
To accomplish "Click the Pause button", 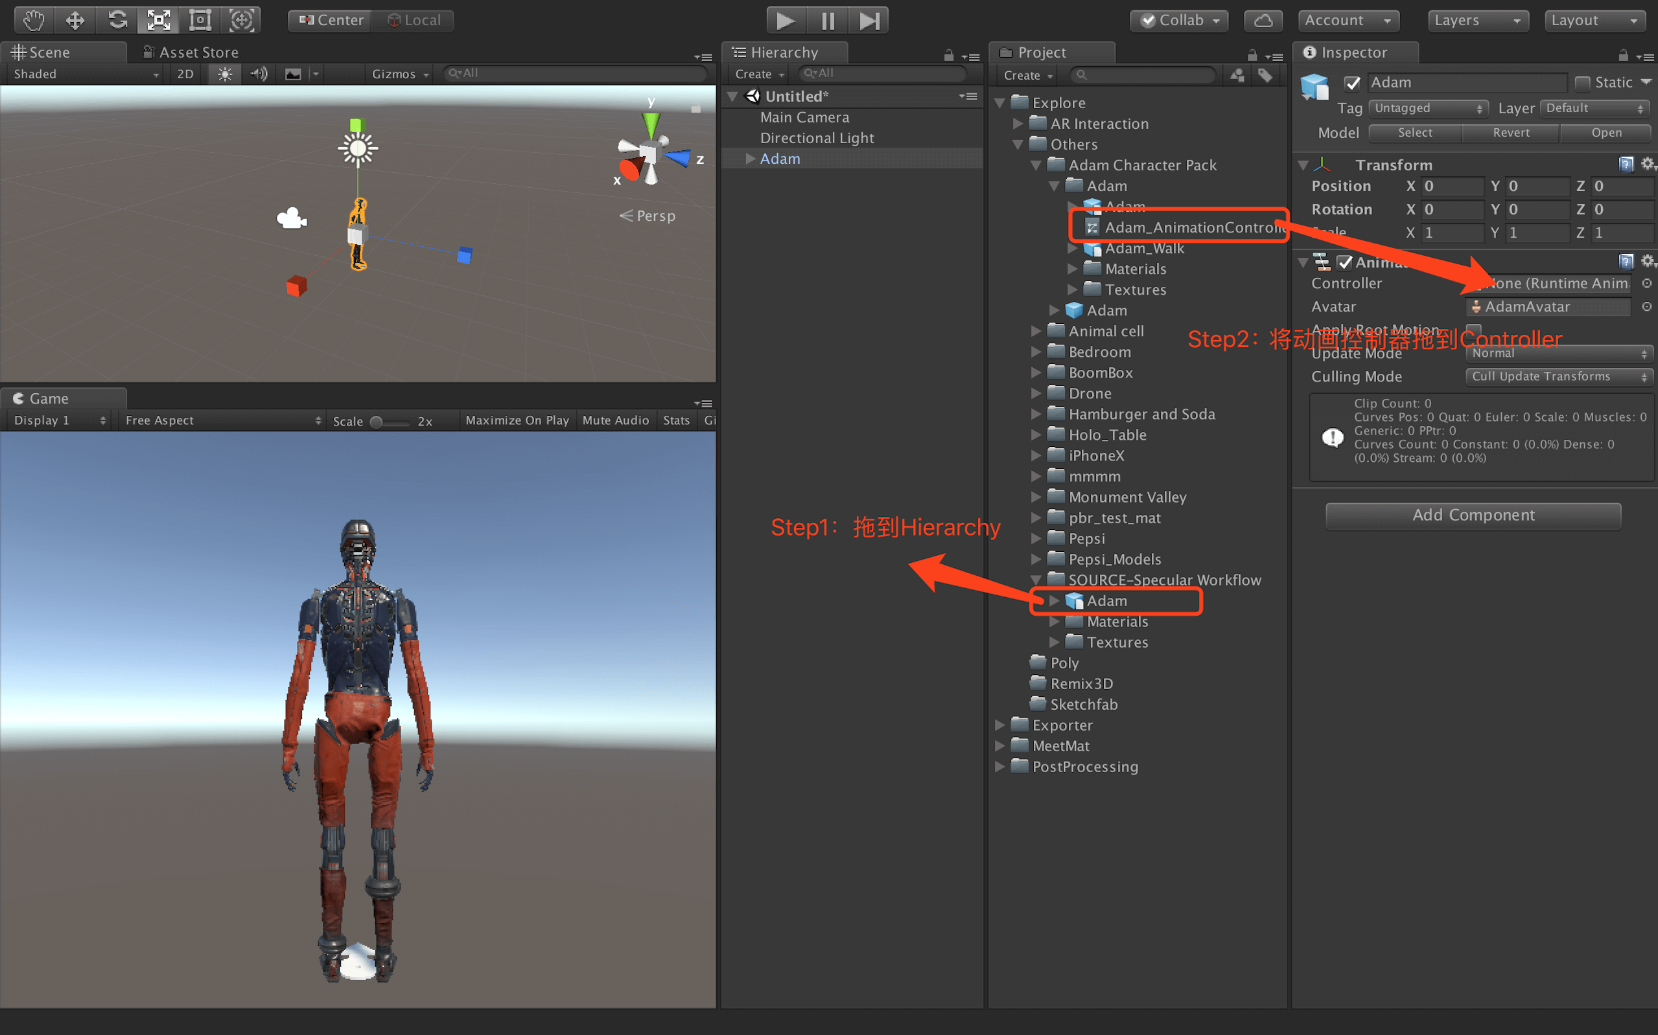I will (827, 21).
